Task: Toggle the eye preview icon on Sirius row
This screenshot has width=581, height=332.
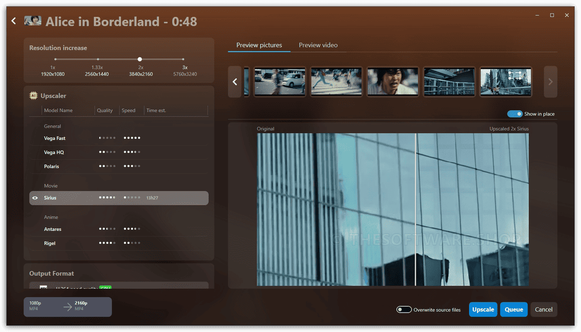Action: pyautogui.click(x=35, y=198)
